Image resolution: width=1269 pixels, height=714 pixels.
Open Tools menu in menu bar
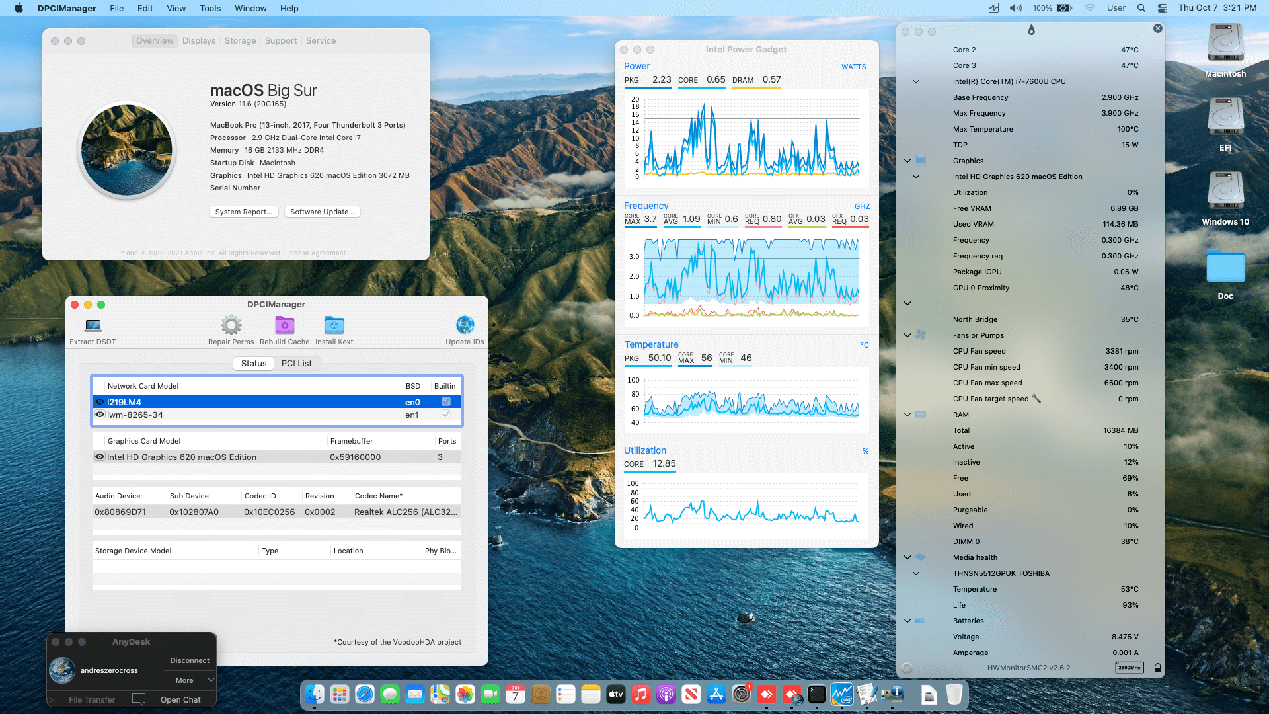point(210,8)
